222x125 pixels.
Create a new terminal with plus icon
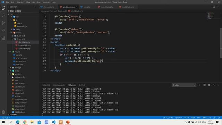200,85
